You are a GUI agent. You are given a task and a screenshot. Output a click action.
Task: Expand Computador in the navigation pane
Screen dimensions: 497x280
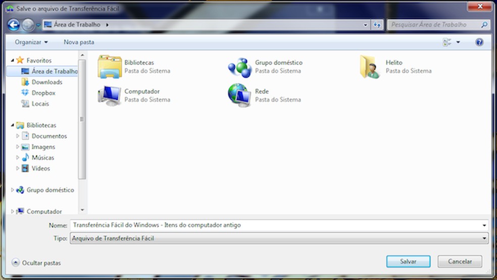(12, 211)
